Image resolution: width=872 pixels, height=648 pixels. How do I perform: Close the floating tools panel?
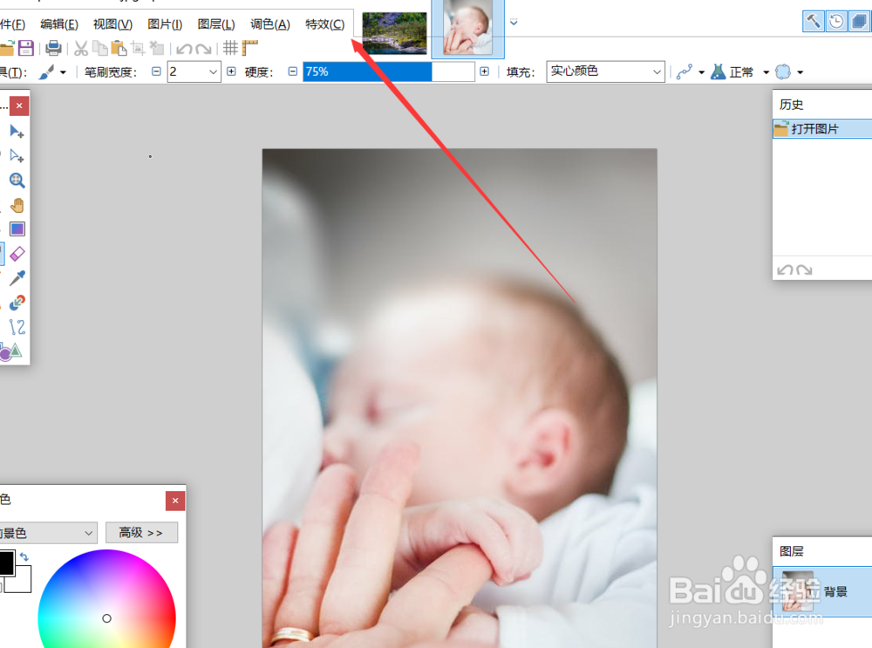pos(19,106)
